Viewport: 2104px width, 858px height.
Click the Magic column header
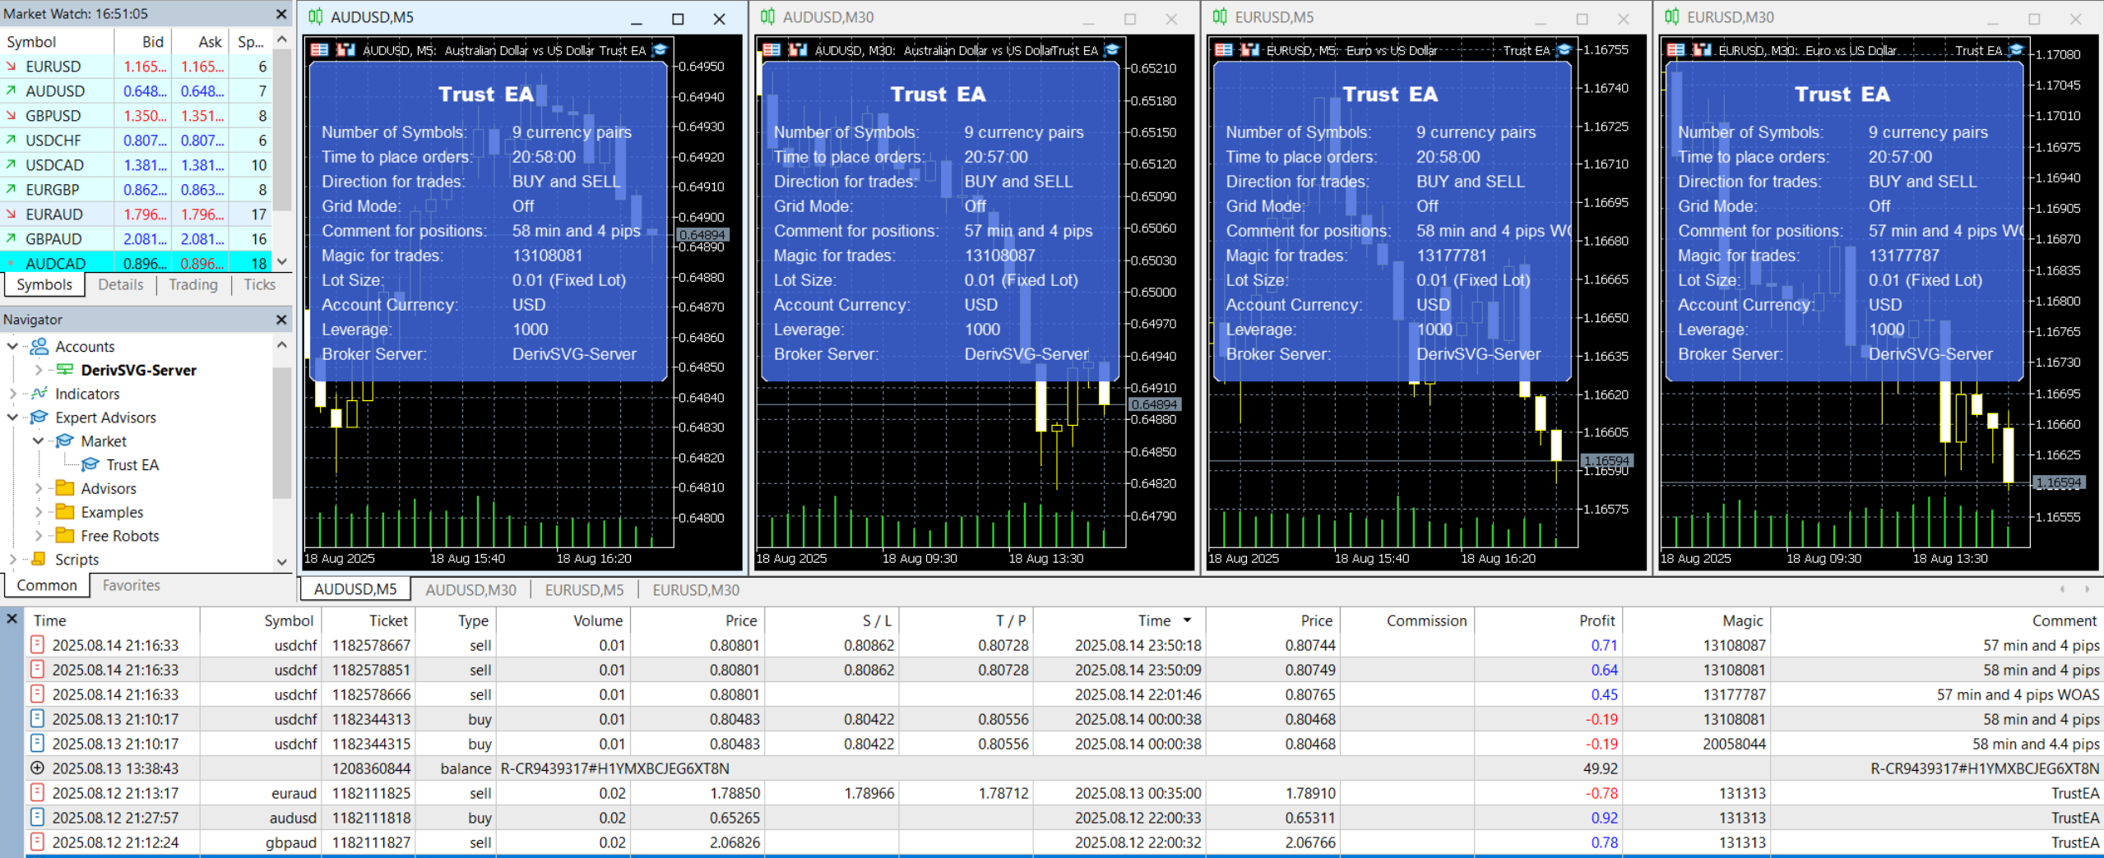click(x=1696, y=621)
